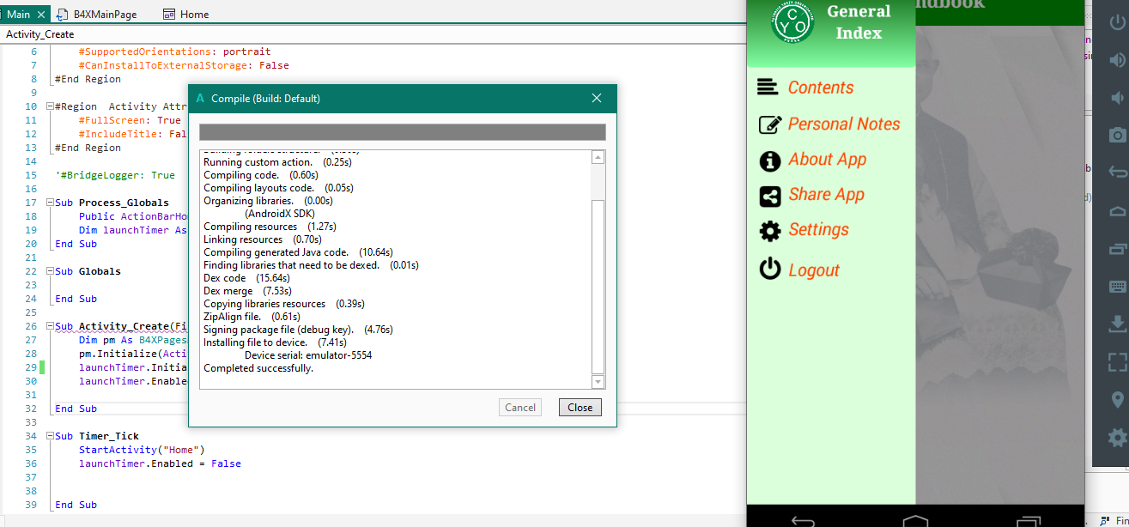
Task: Click 'Linking resources (0.70s)' log line
Action: click(x=262, y=239)
